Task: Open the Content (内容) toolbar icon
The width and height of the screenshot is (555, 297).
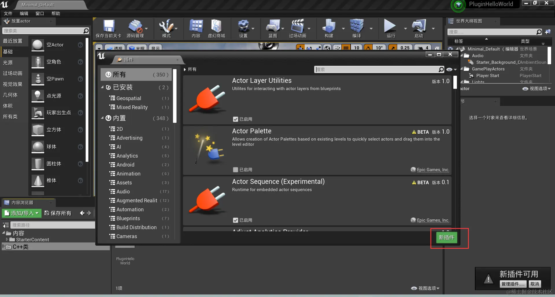Action: 196,26
